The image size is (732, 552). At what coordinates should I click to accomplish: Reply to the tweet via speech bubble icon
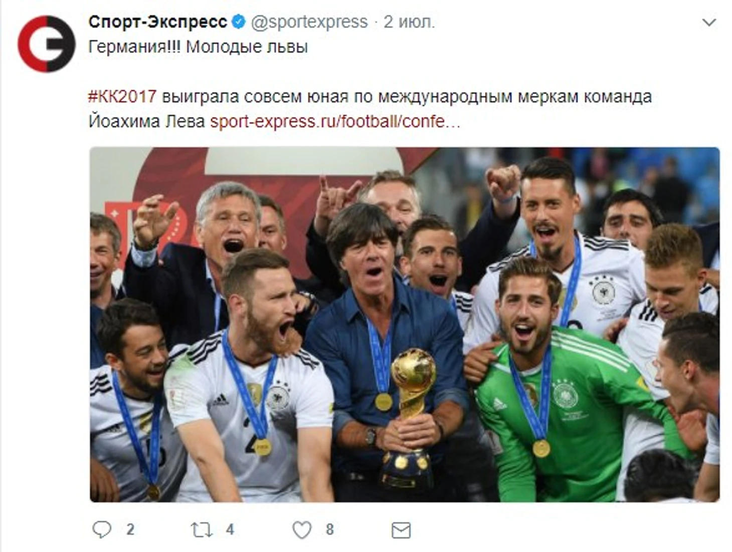[102, 529]
